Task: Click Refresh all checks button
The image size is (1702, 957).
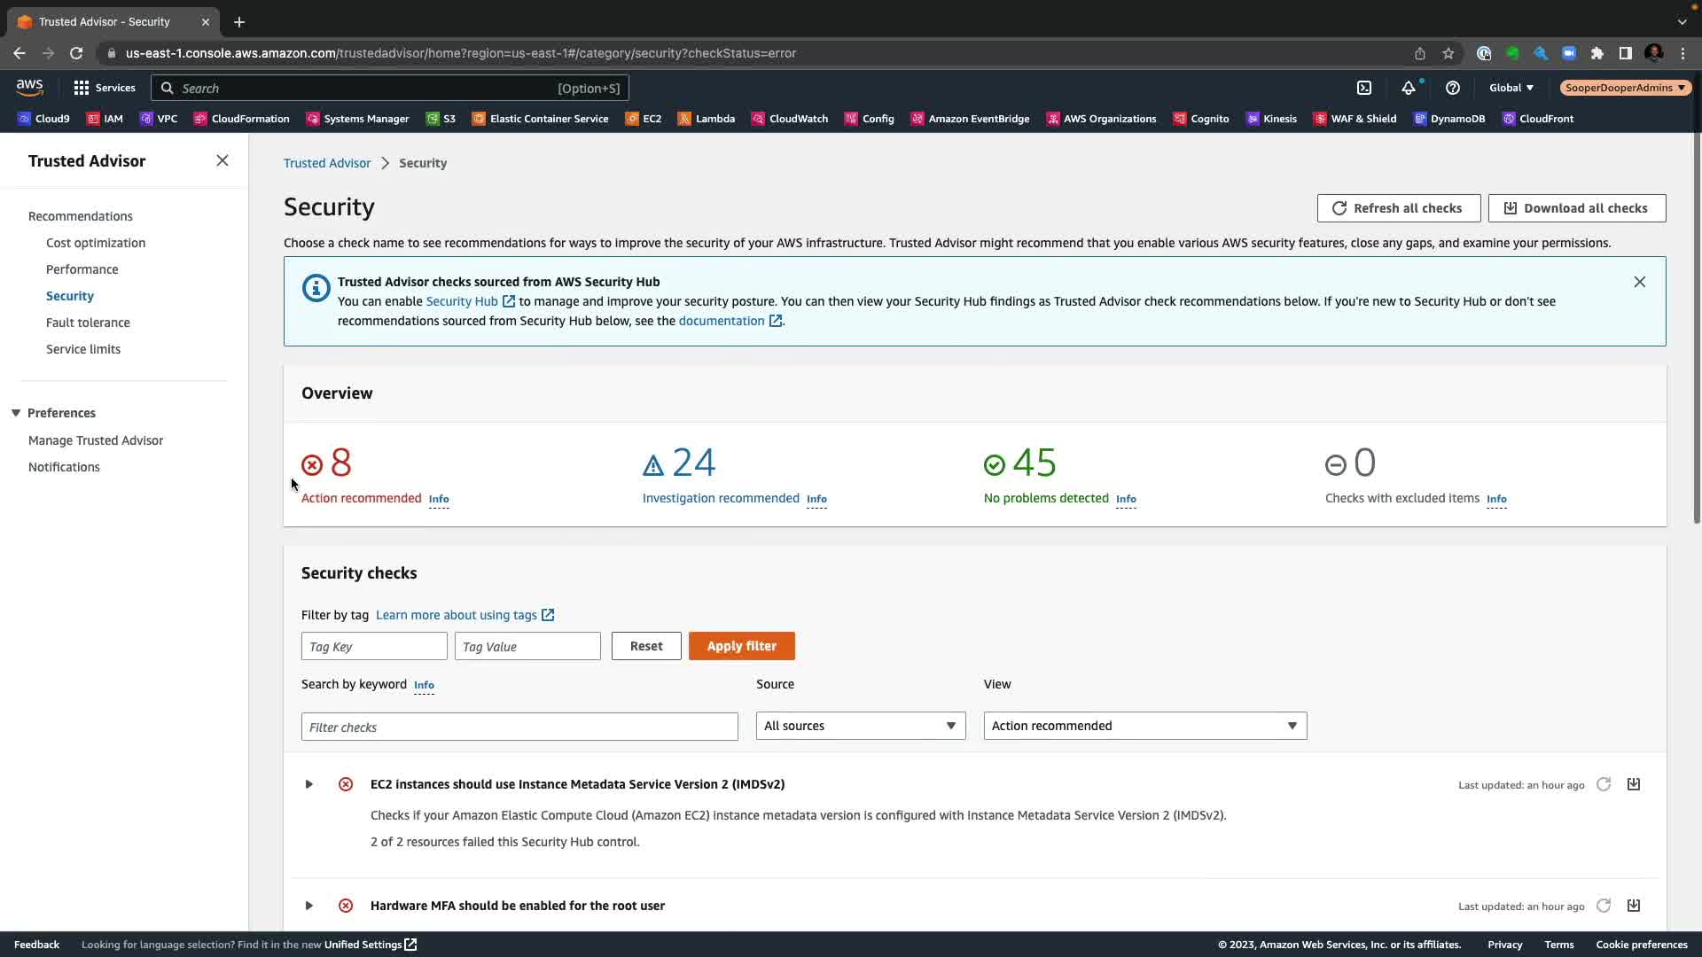Action: (x=1398, y=208)
